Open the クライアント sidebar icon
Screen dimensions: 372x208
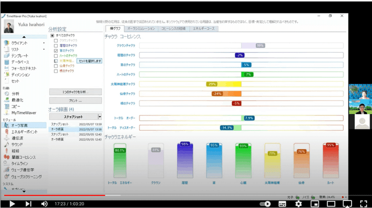coord(7,43)
